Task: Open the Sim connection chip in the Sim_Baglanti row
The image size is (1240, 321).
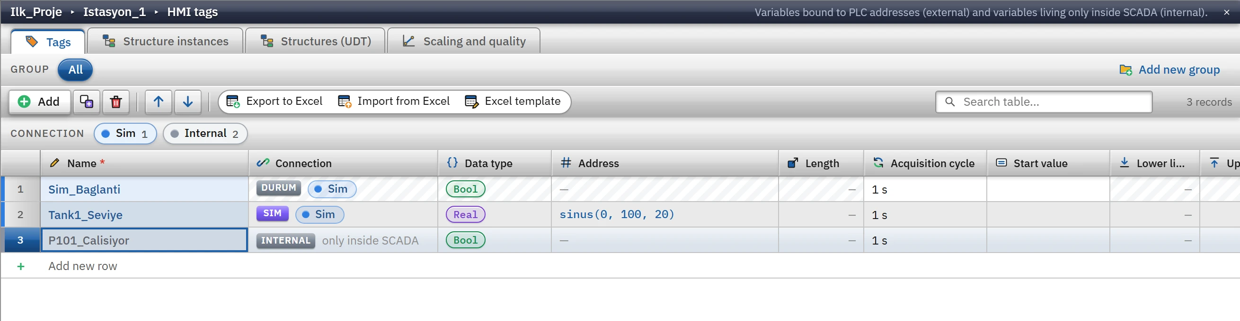Action: pyautogui.click(x=332, y=189)
